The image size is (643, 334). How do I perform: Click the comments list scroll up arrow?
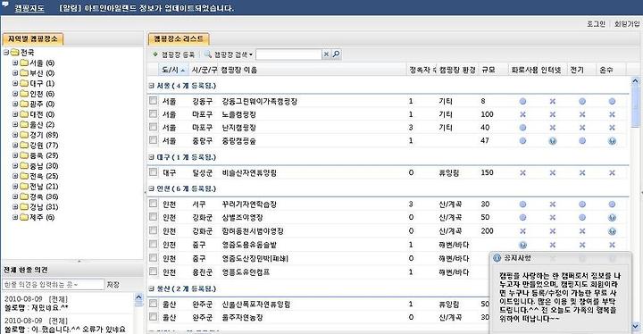tap(138, 297)
